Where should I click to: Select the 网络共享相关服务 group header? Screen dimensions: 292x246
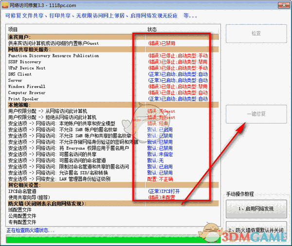pyautogui.click(x=113, y=50)
